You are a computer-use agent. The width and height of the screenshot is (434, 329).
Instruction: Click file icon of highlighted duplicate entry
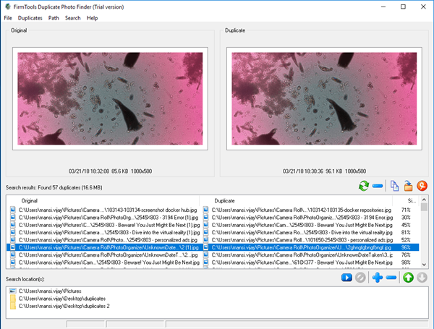click(x=205, y=247)
